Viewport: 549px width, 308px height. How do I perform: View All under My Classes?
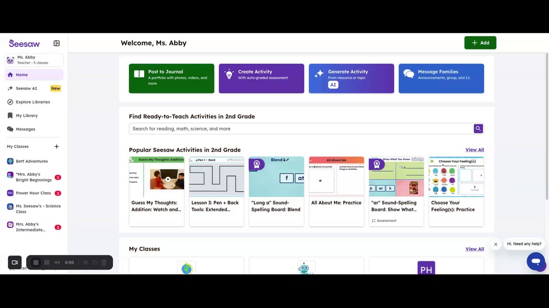click(475, 249)
